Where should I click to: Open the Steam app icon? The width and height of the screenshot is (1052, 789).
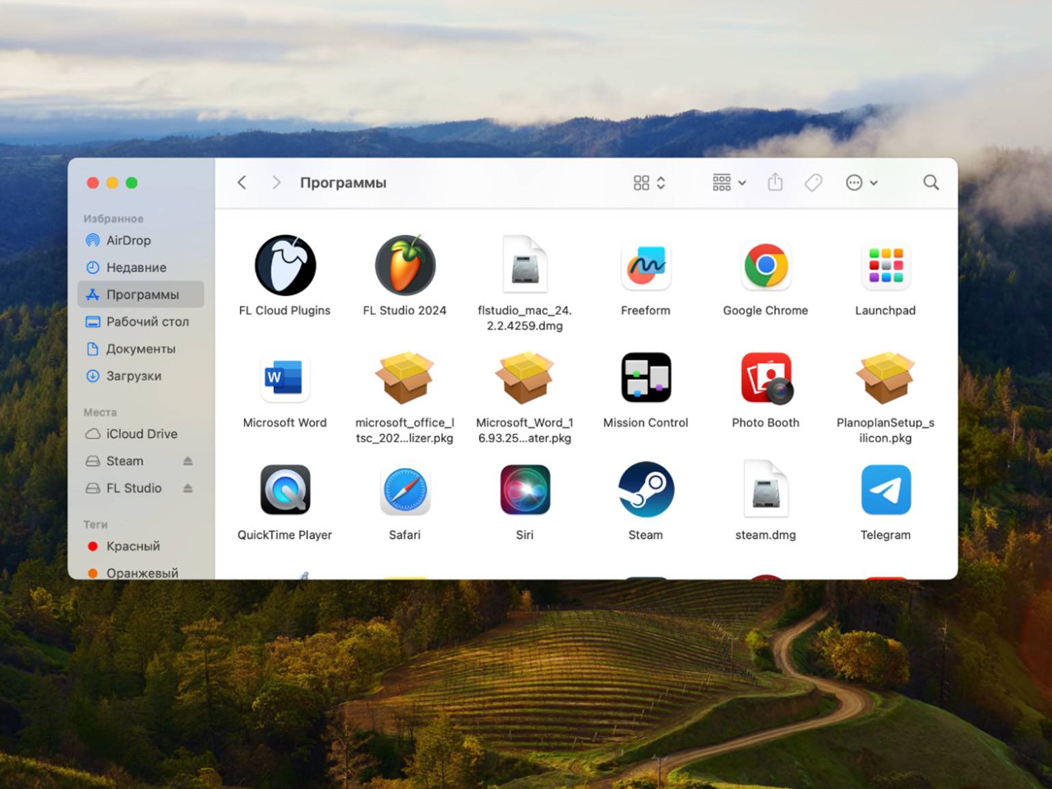click(646, 489)
